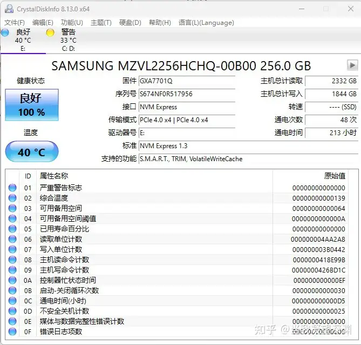Screen dimensions: 361x345
Task: Go to next disk with arrow button
Action: [352, 65]
